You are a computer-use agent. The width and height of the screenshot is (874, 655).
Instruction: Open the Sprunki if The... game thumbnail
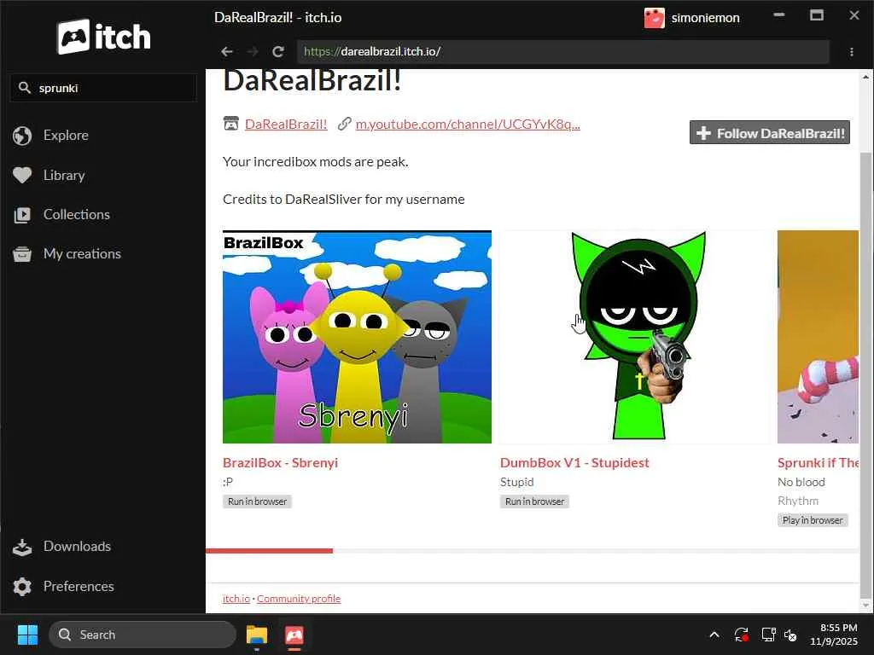818,337
